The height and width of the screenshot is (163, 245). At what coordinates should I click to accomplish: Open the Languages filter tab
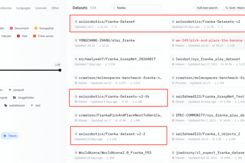(23, 8)
